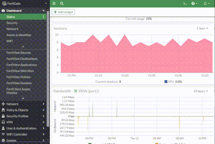
Task: Select the Security dashboard item
Action: [12, 23]
